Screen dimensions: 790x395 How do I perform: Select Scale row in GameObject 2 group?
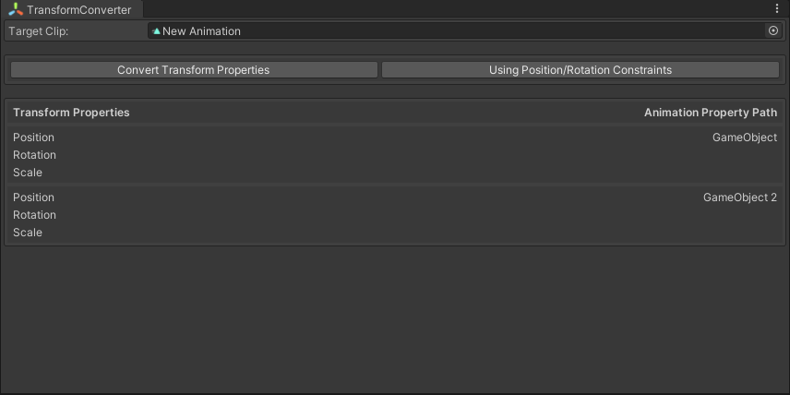coord(28,233)
